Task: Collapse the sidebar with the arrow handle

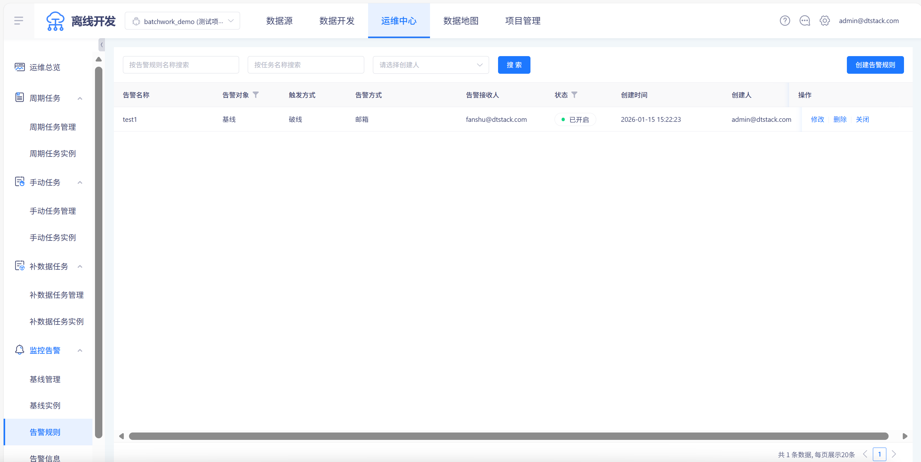Action: pos(101,45)
